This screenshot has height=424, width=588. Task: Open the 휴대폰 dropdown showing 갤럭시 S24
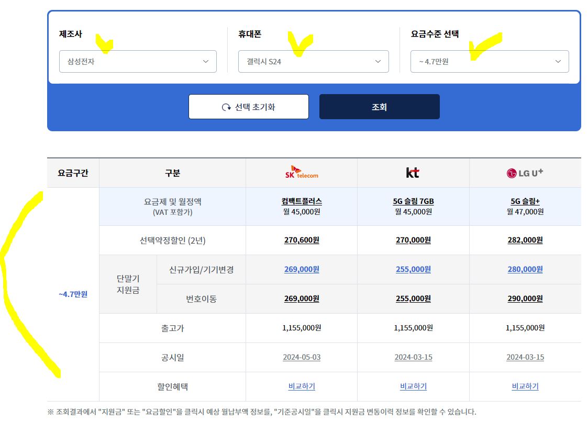[x=313, y=61]
